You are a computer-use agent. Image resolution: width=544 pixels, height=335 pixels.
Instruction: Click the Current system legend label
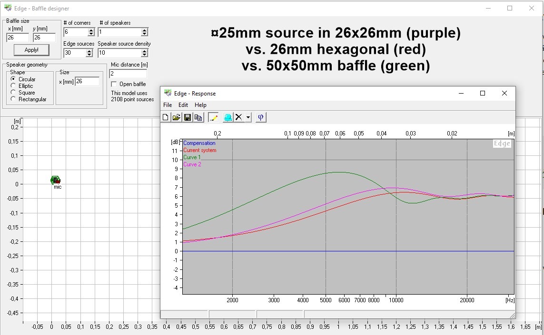tap(200, 150)
